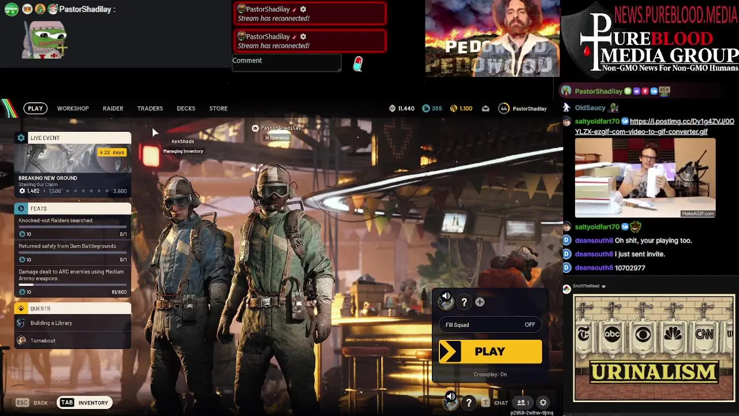739x416 pixels.
Task: Open the INVENTORY with the TAB button
Action: pos(85,403)
